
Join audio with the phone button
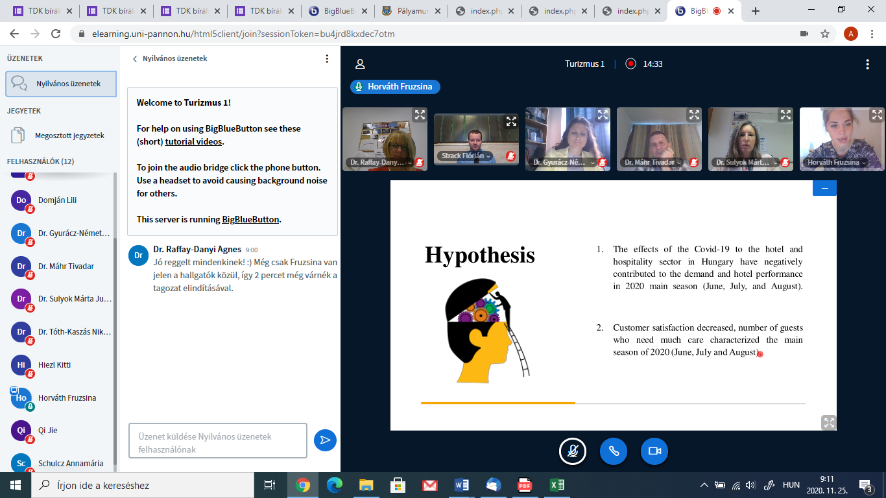click(613, 451)
